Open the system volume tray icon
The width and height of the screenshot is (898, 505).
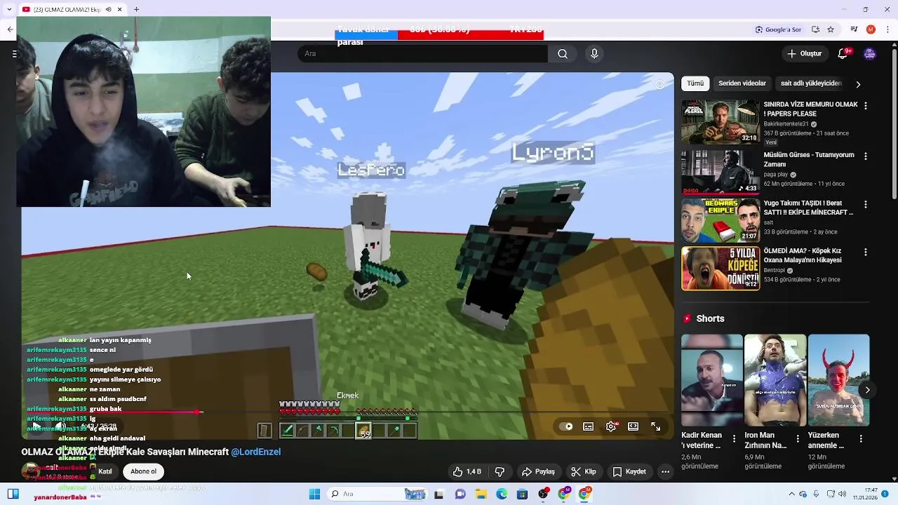pyautogui.click(x=842, y=494)
